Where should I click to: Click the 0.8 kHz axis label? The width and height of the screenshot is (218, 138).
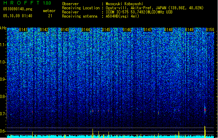[x=3, y=97]
